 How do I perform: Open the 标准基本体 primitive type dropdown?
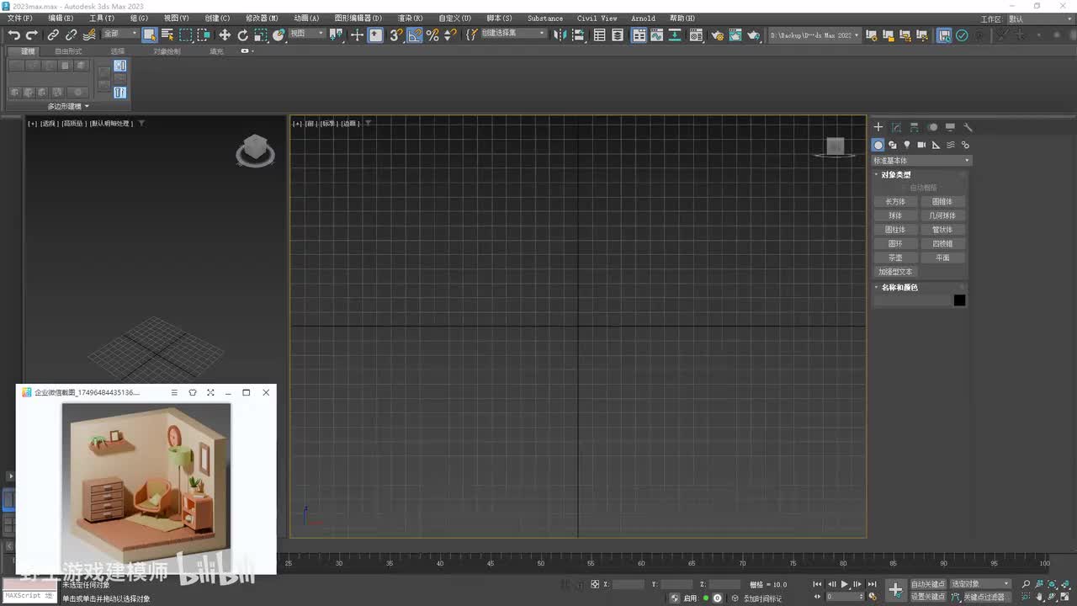(921, 161)
